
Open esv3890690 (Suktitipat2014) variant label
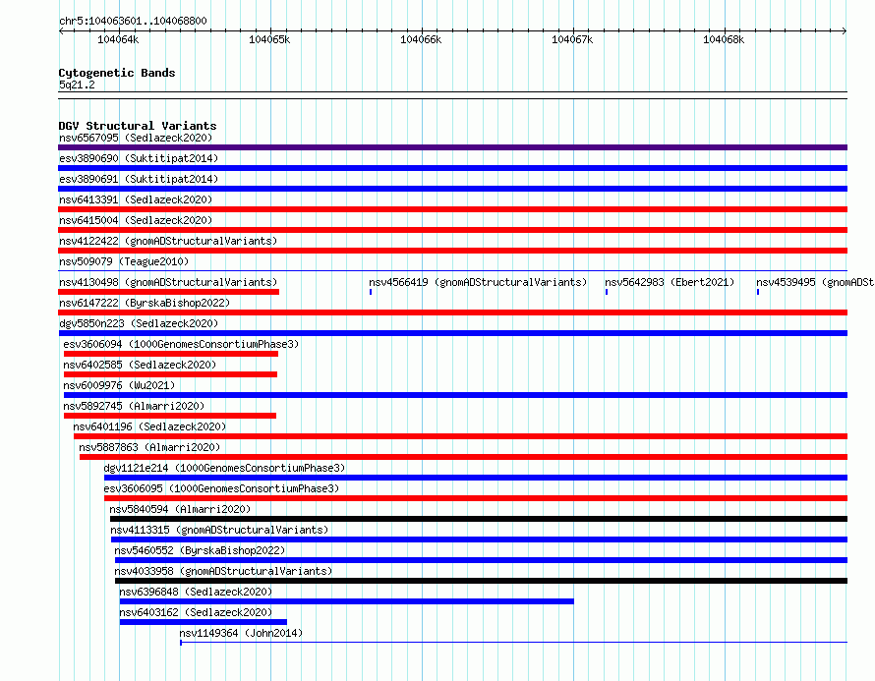point(139,158)
